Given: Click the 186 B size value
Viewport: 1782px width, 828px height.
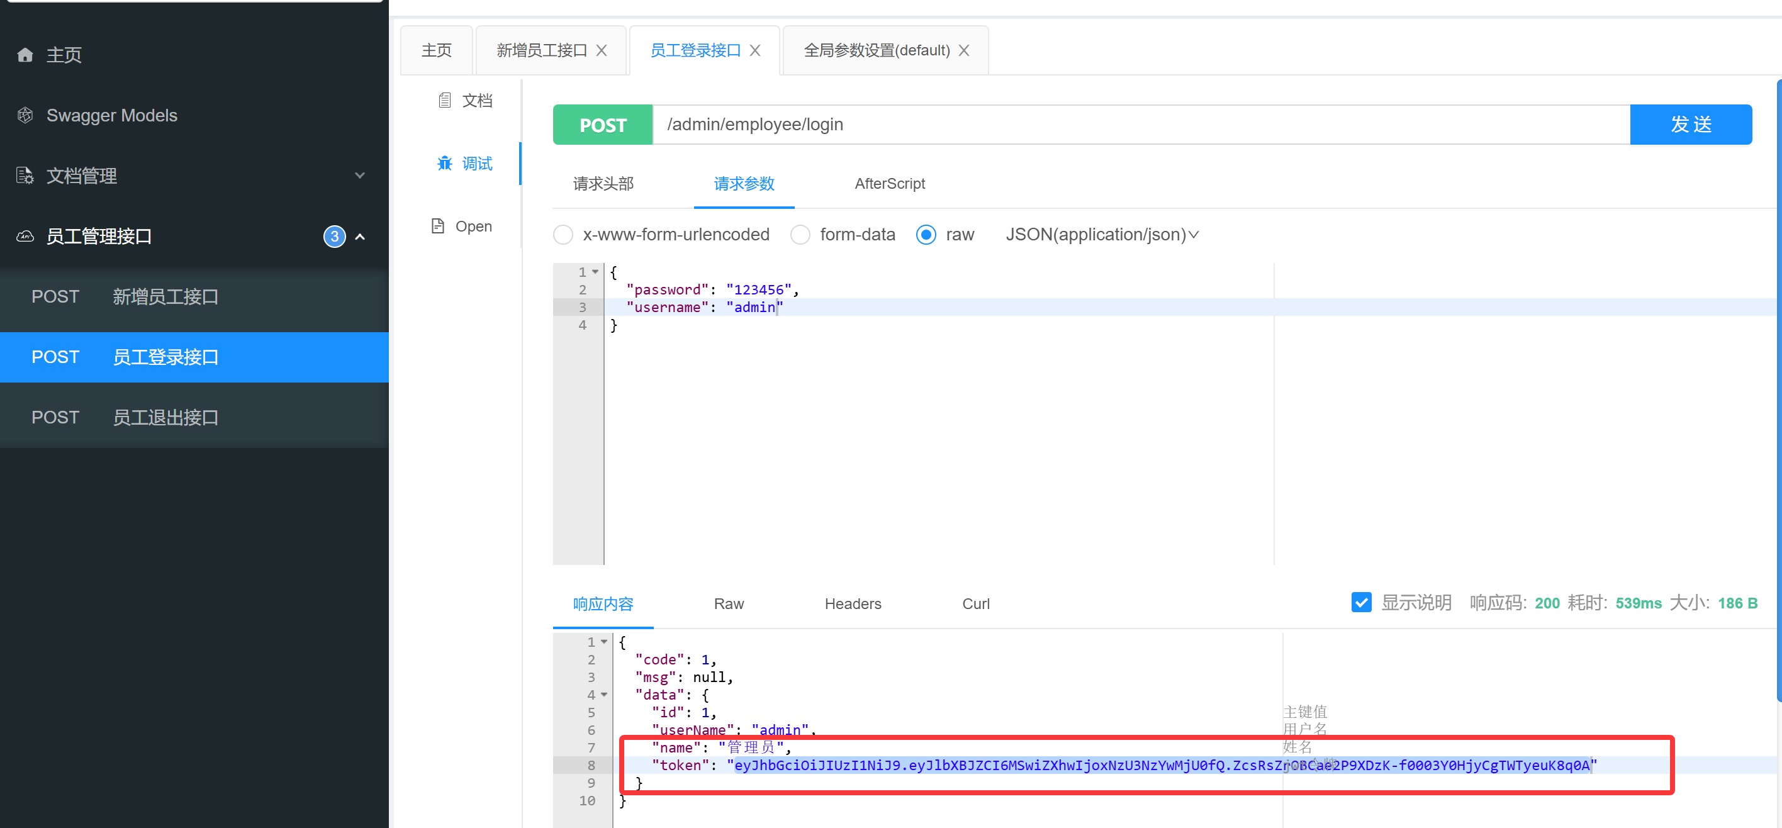Looking at the screenshot, I should (1737, 603).
